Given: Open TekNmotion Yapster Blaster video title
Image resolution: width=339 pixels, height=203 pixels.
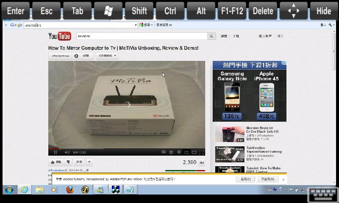Looking at the screenshot, I should [x=264, y=150].
